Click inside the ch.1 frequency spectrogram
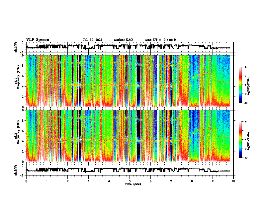 pyautogui.click(x=130, y=81)
